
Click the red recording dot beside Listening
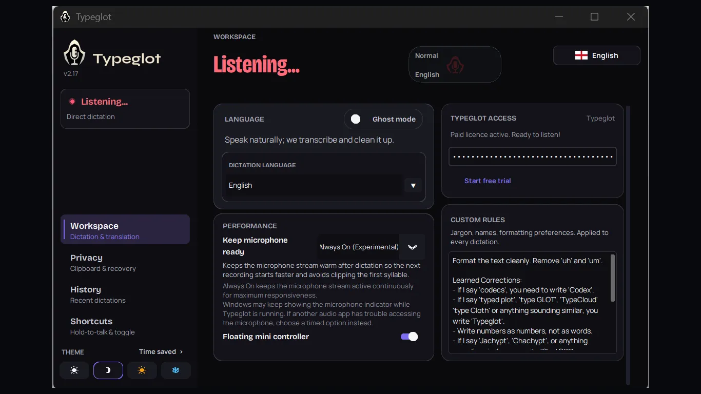(x=72, y=102)
